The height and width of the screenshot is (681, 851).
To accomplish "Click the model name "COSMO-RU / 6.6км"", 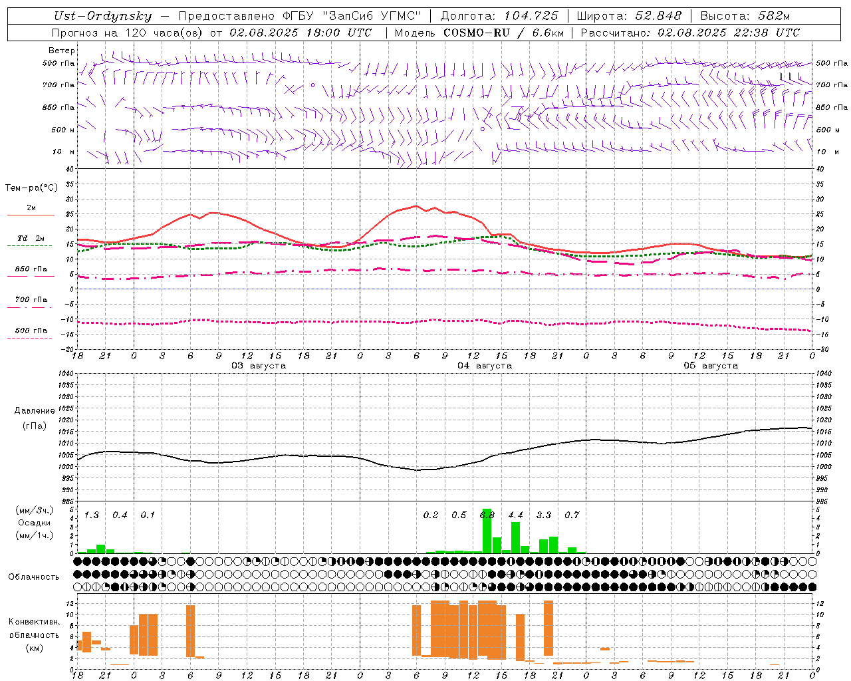I will pyautogui.click(x=503, y=33).
